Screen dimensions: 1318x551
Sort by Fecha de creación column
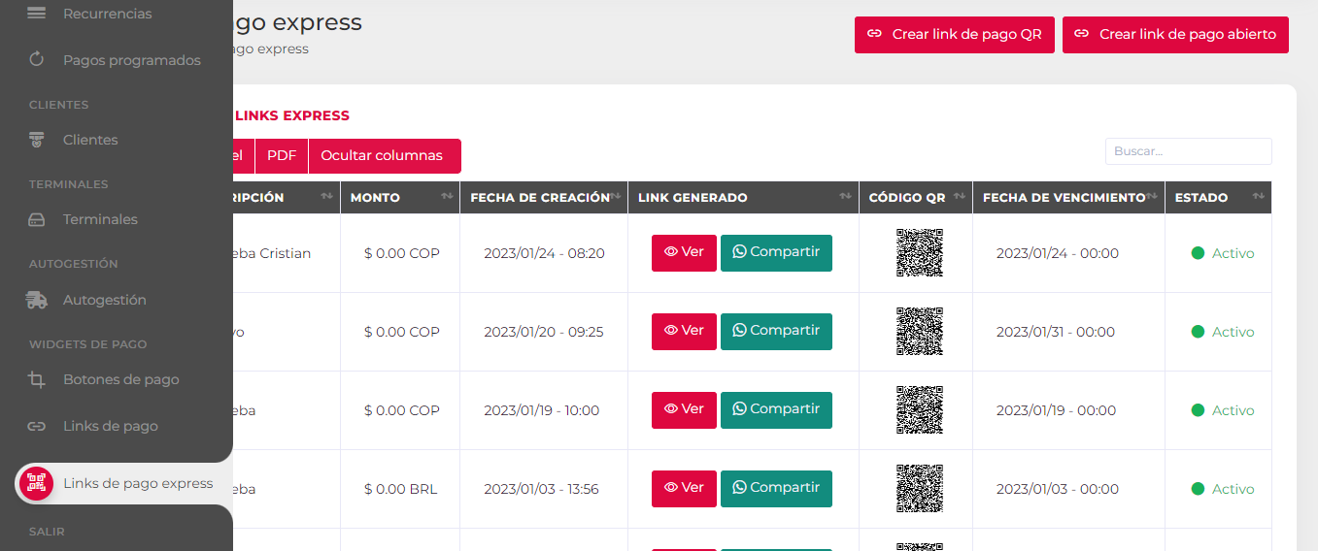[543, 197]
